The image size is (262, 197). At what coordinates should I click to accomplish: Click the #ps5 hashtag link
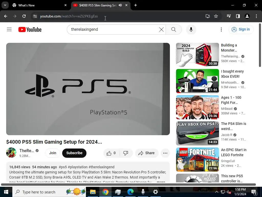pos(63,167)
